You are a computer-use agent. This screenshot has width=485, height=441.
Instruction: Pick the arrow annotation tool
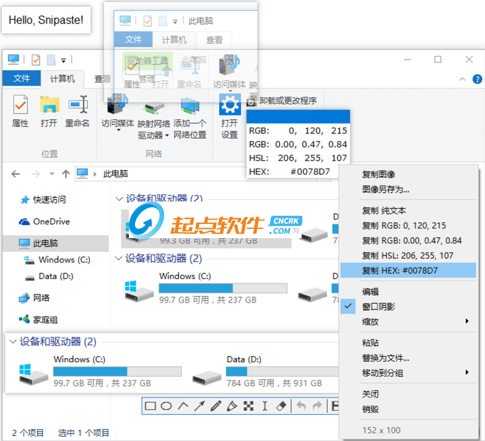[x=199, y=406]
